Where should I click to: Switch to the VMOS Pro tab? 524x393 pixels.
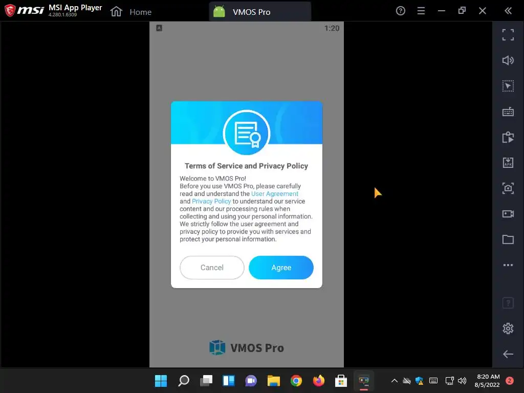pos(259,12)
